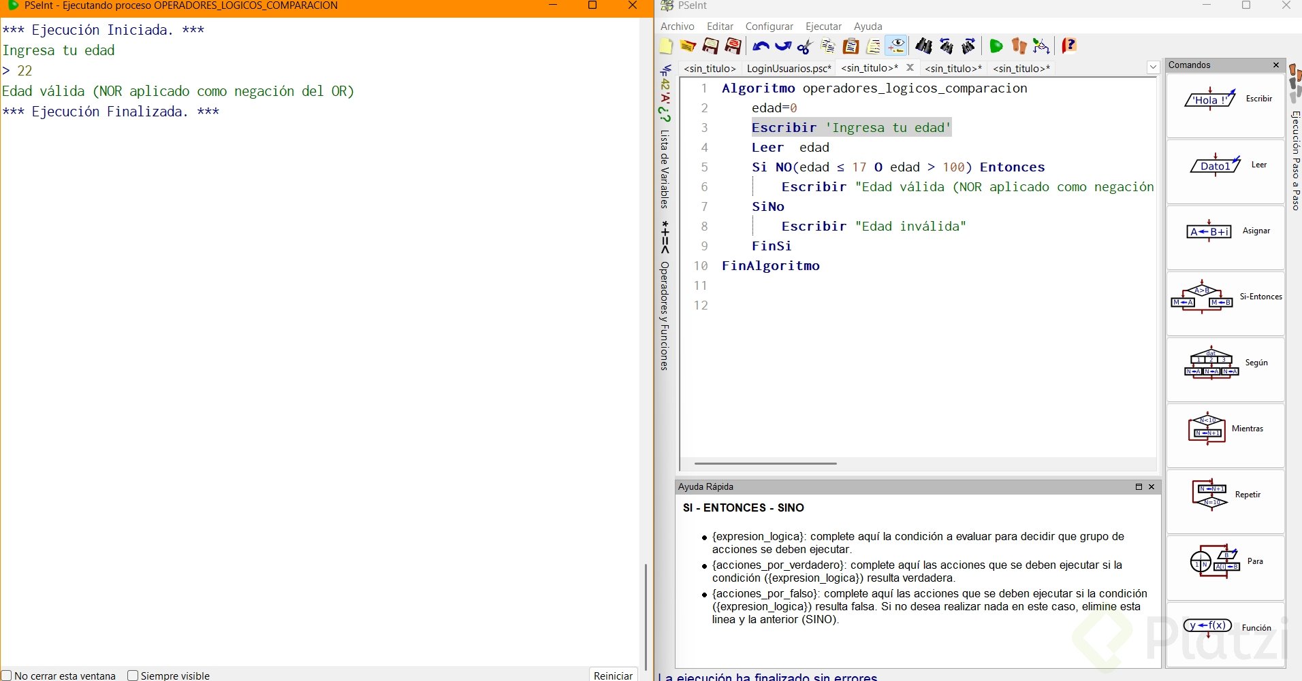This screenshot has width=1302, height=681.
Task: Open a file with the folder icon
Action: pos(688,46)
